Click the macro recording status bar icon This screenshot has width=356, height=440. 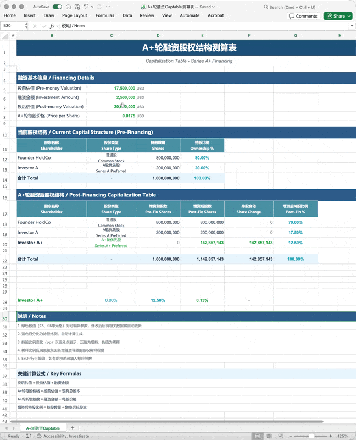pos(29,436)
